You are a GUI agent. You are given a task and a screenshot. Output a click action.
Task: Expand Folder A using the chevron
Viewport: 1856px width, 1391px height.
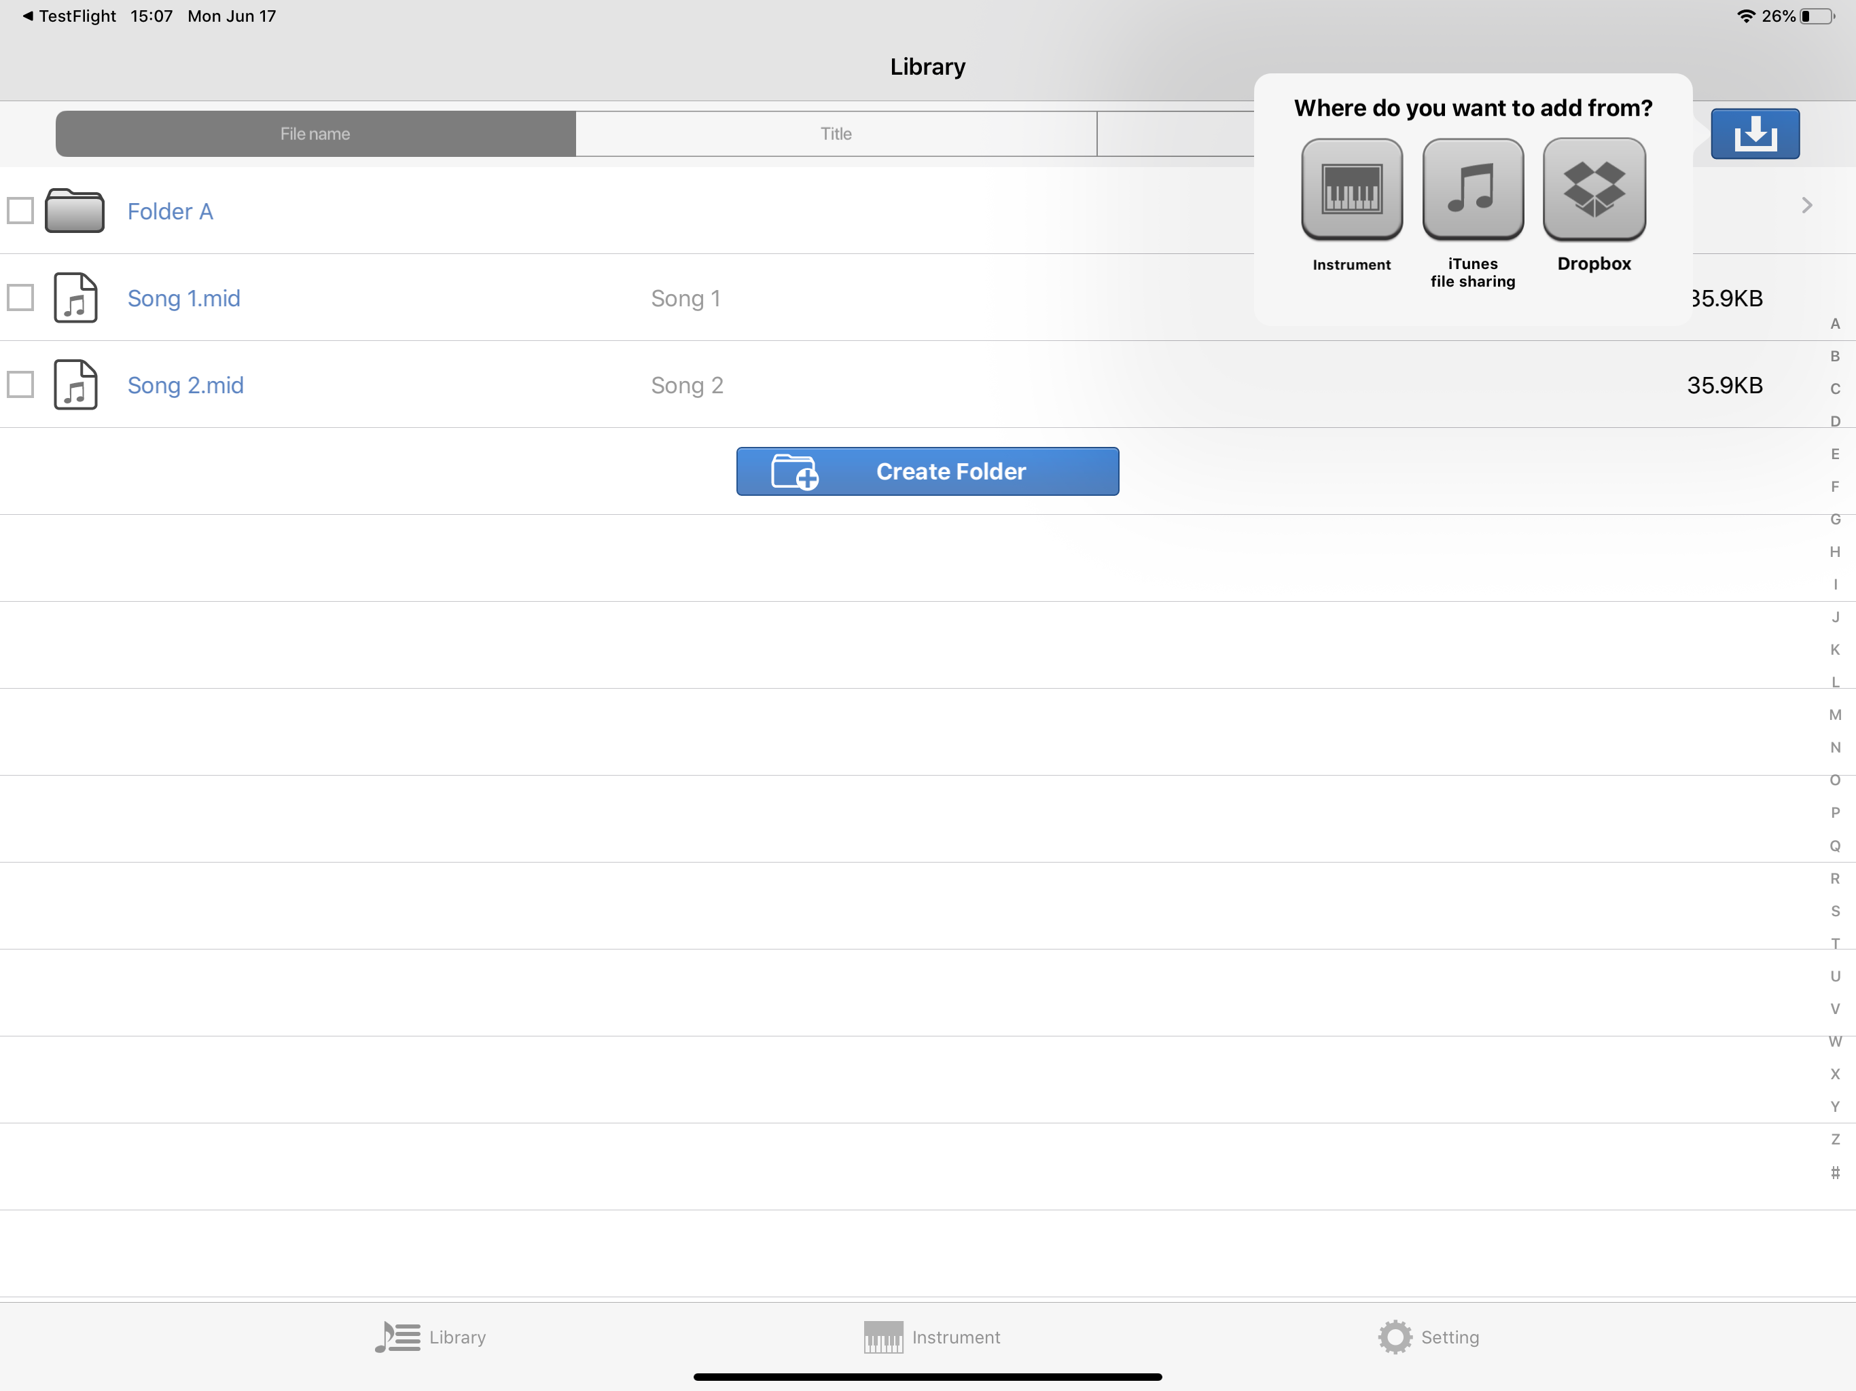click(x=1806, y=206)
